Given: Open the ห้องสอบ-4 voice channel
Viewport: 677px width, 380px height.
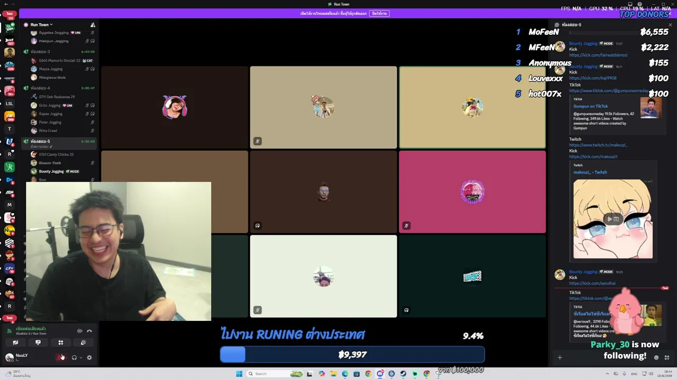Looking at the screenshot, I should click(59, 88).
